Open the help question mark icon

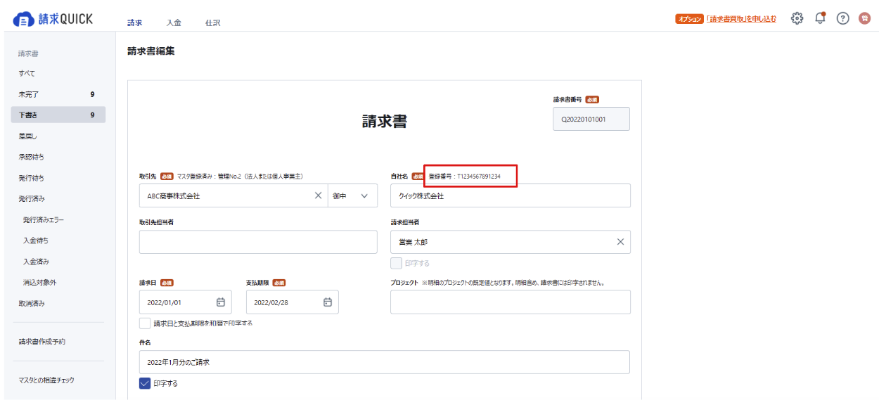(842, 19)
